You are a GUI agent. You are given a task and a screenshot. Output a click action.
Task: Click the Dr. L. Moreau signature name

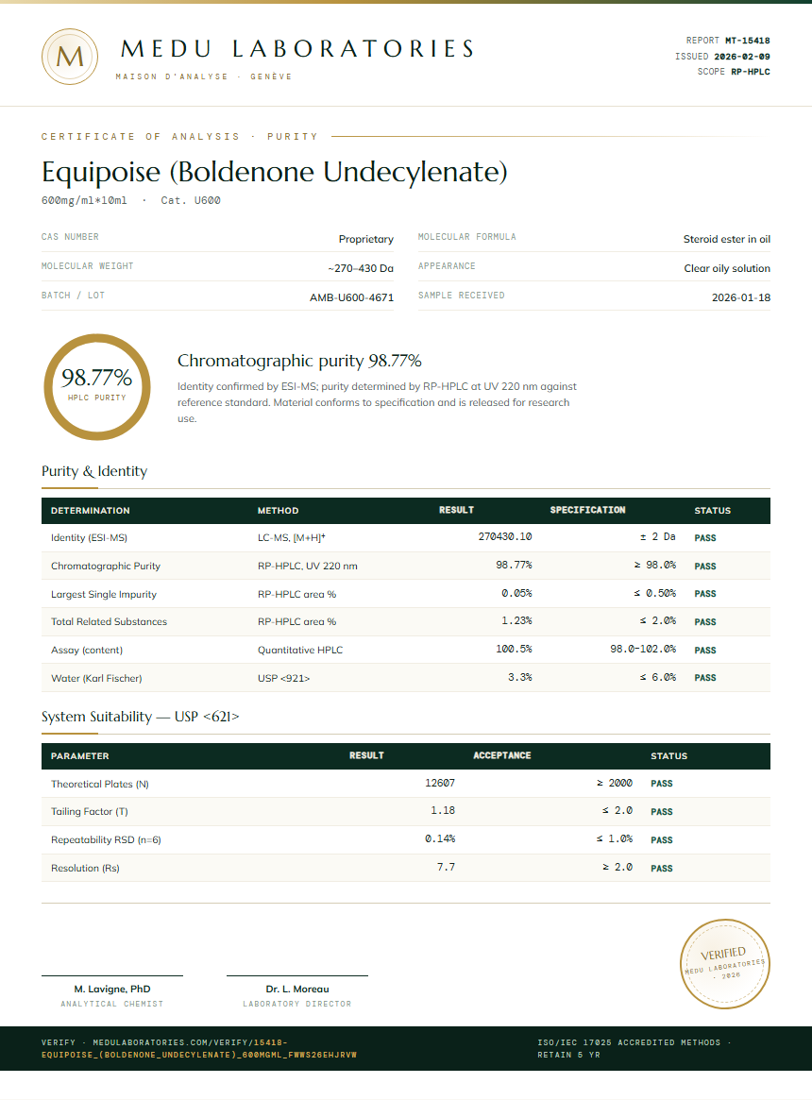click(x=297, y=990)
